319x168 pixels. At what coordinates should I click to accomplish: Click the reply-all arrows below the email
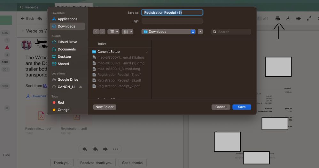(95, 149)
